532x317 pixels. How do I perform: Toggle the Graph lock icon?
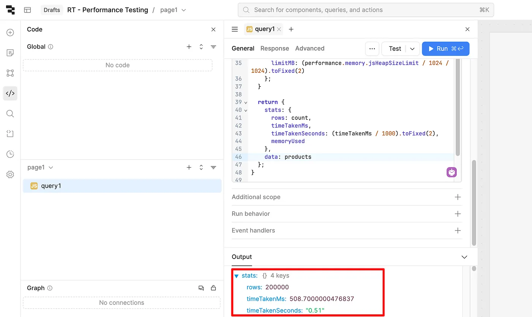point(214,288)
